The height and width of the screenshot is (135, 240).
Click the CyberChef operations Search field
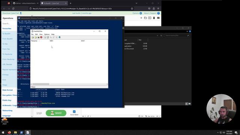tap(9, 24)
